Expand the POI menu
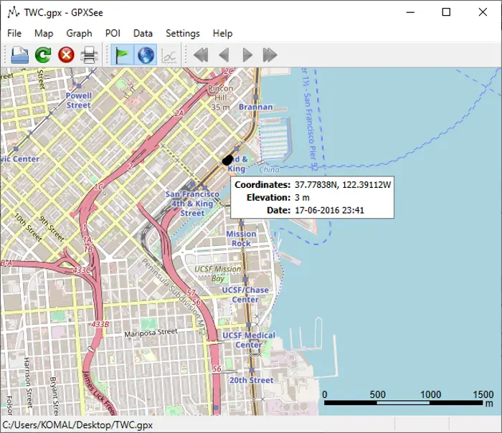Image resolution: width=502 pixels, height=433 pixels. (113, 33)
